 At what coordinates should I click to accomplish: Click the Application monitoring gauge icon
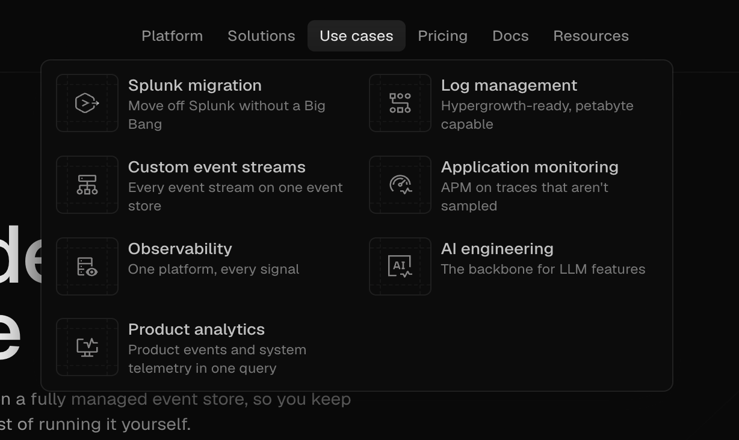point(400,185)
